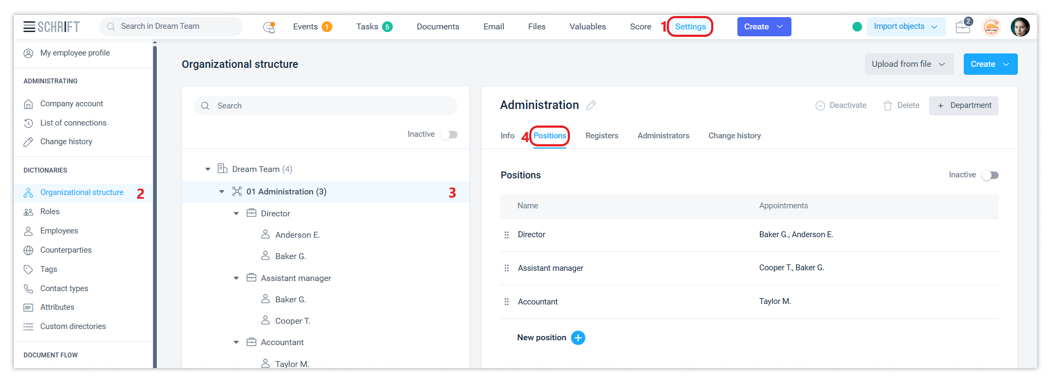The height and width of the screenshot is (383, 1051).
Task: Toggle Inactive switch in the tree panel
Action: [449, 135]
